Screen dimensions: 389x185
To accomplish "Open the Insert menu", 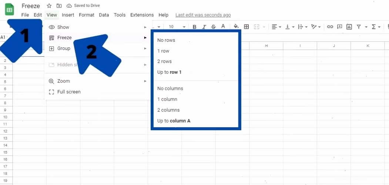I will coord(68,15).
